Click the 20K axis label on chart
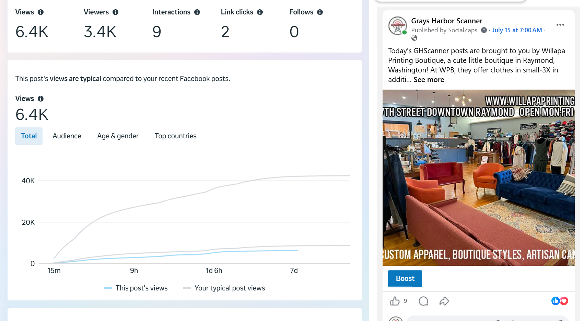The height and width of the screenshot is (321, 584). [28, 222]
